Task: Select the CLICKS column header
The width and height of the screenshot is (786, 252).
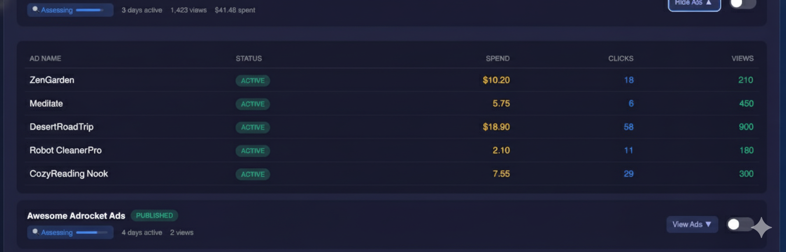Action: click(x=621, y=58)
